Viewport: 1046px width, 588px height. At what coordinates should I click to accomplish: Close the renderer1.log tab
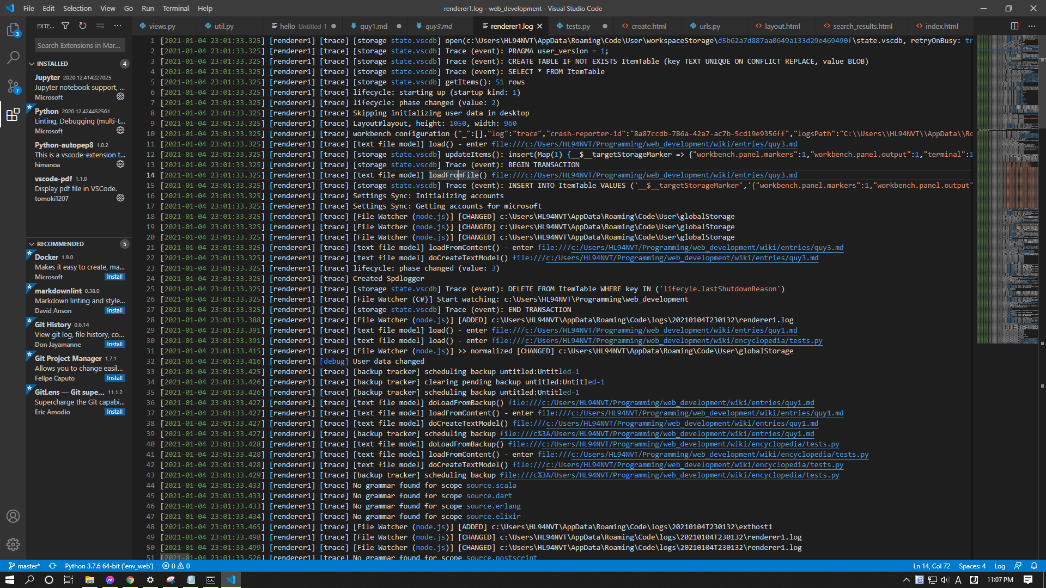pos(539,26)
